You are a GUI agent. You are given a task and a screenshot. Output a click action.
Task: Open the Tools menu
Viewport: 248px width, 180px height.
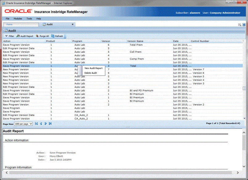point(29,18)
